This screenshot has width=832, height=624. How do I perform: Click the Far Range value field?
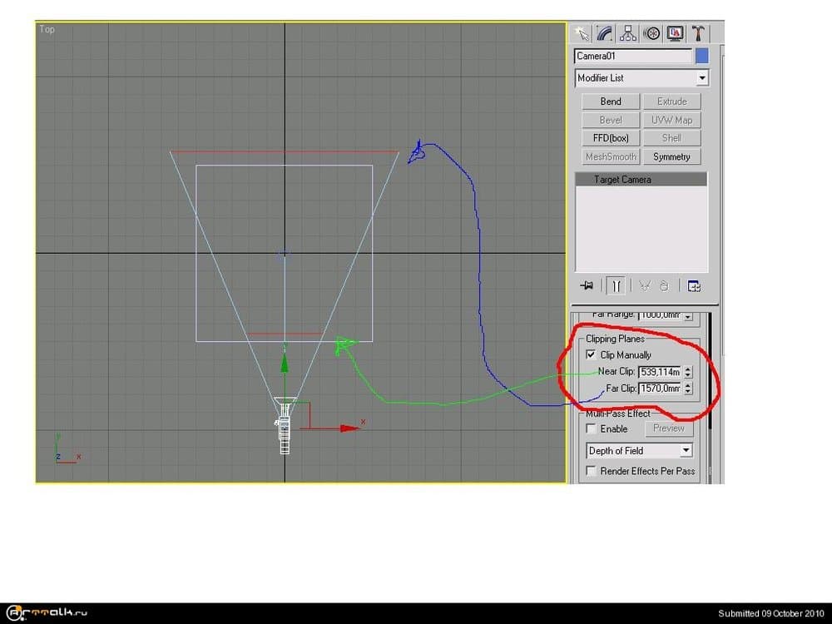click(x=660, y=315)
